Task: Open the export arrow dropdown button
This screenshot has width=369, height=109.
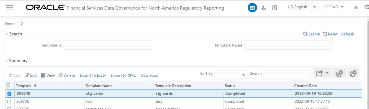Action: pos(322,73)
